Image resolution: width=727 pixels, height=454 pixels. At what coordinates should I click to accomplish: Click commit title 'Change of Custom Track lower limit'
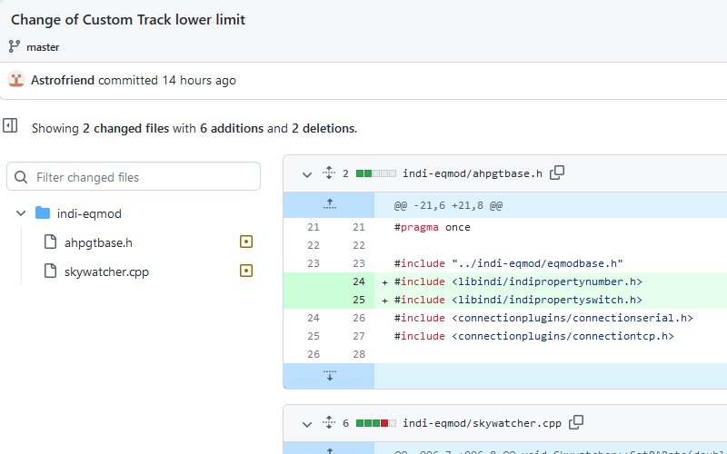[x=128, y=19]
